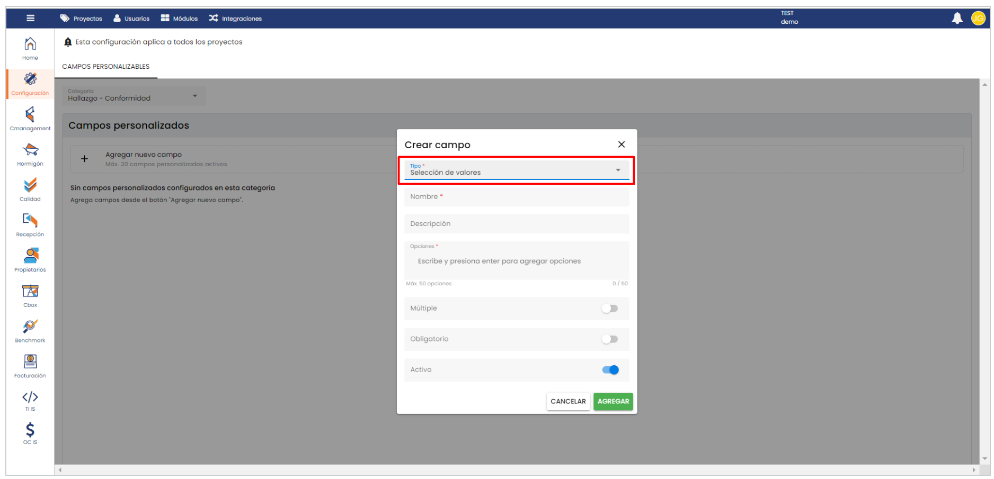This screenshot has width=994, height=479.
Task: Open the Proyectos menu
Action: pyautogui.click(x=81, y=19)
